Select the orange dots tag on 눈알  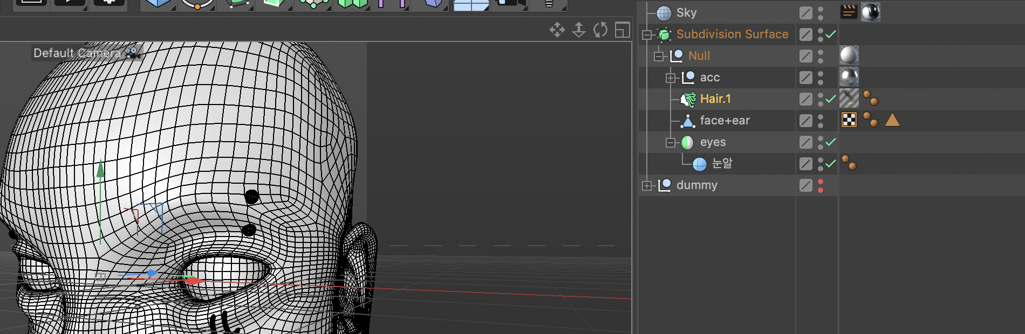(849, 163)
